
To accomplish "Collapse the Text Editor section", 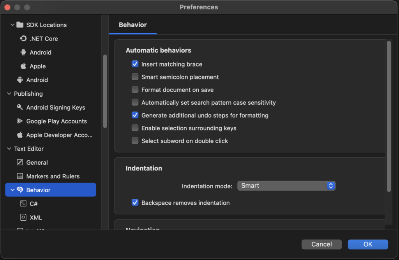I will (9, 149).
